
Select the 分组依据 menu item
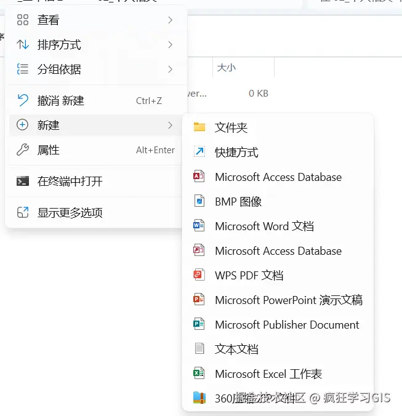pos(95,70)
